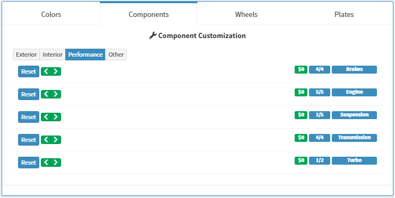Image resolution: width=395 pixels, height=198 pixels.
Task: Switch to the Other category
Action: tap(116, 55)
